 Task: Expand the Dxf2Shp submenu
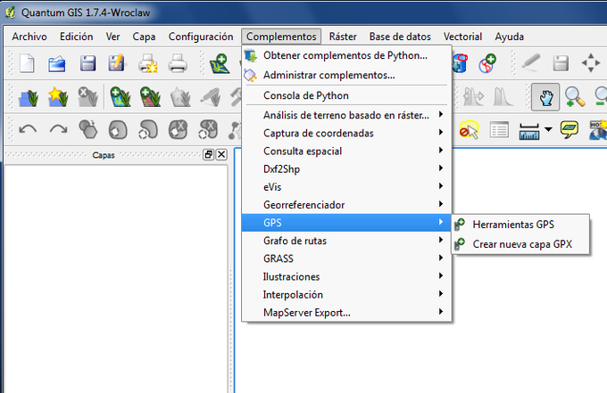(346, 168)
